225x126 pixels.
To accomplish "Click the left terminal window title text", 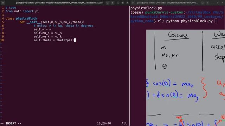I will click(x=60, y=3).
